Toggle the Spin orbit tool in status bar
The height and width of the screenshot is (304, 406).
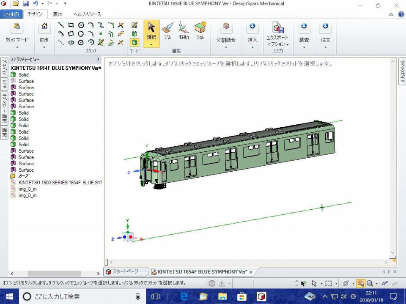tap(346, 283)
